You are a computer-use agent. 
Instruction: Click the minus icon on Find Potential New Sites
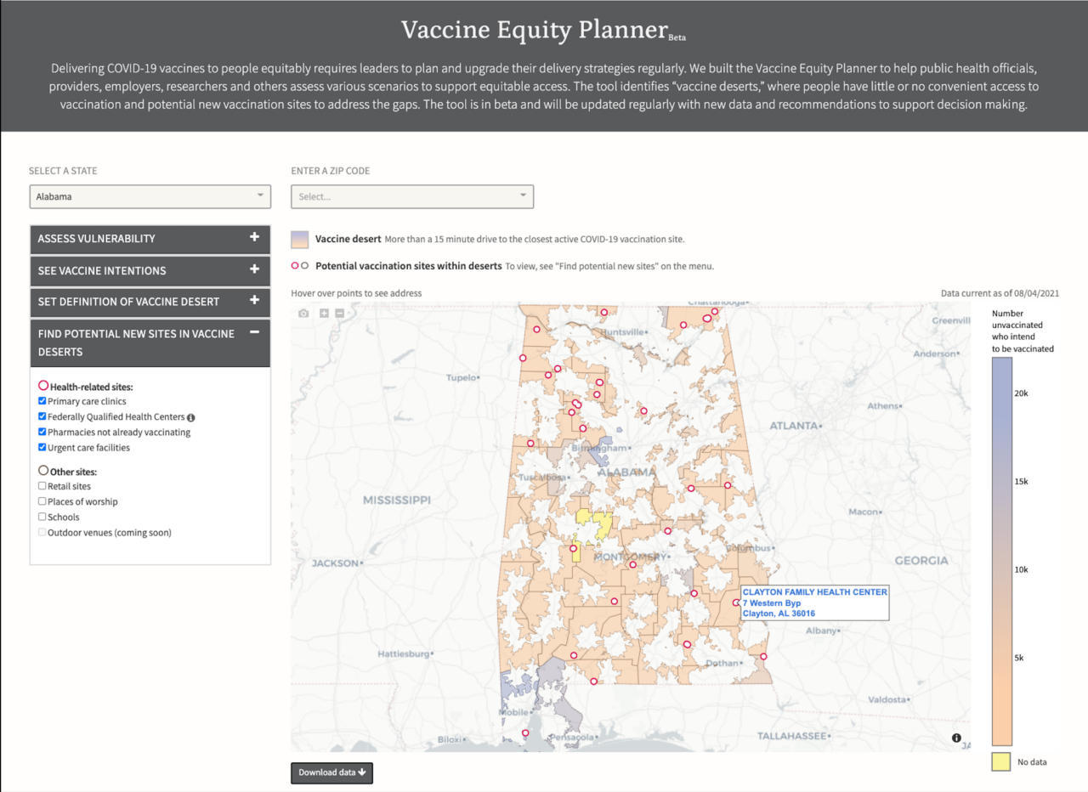click(254, 333)
